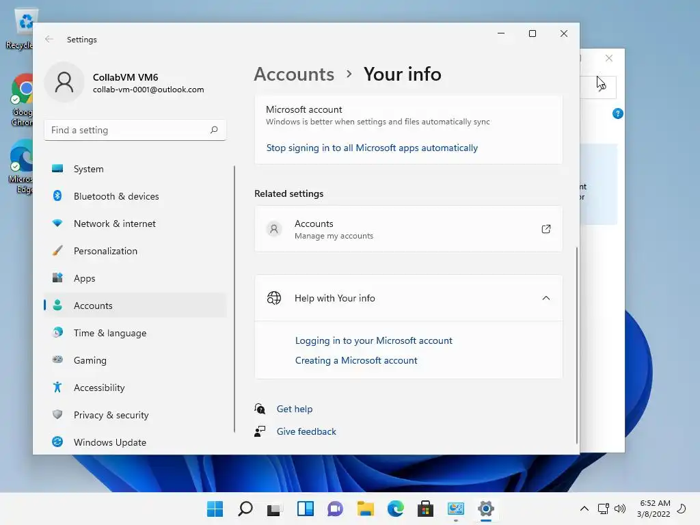
Task: Click the volume speaker tray icon
Action: coord(619,509)
